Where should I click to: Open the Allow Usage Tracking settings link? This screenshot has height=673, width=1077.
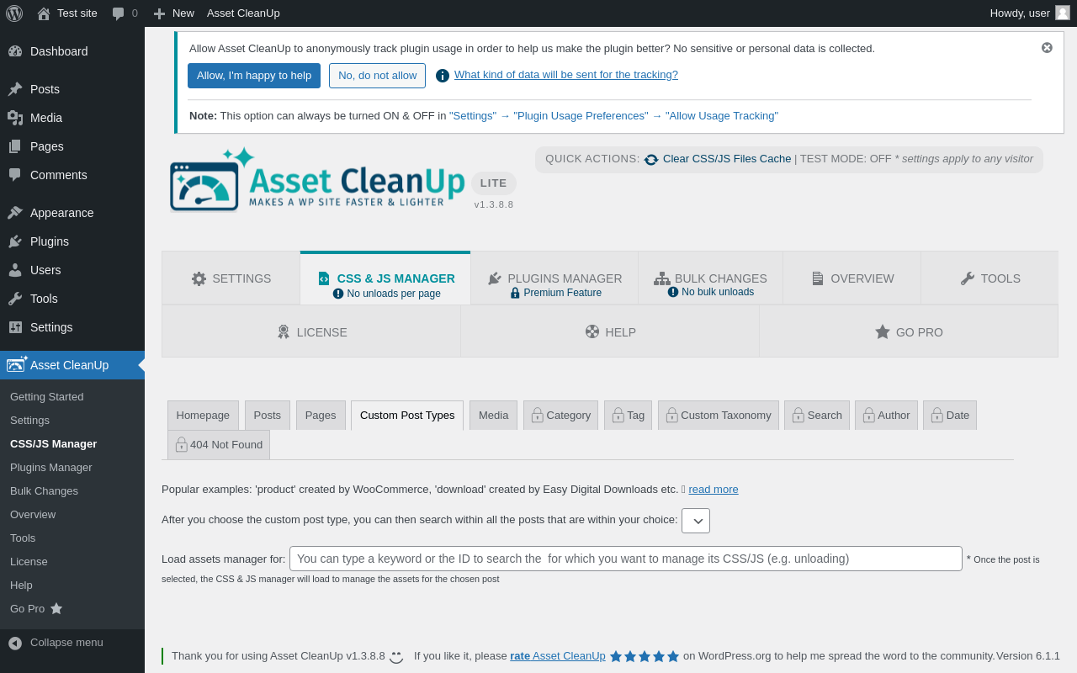[x=613, y=116]
